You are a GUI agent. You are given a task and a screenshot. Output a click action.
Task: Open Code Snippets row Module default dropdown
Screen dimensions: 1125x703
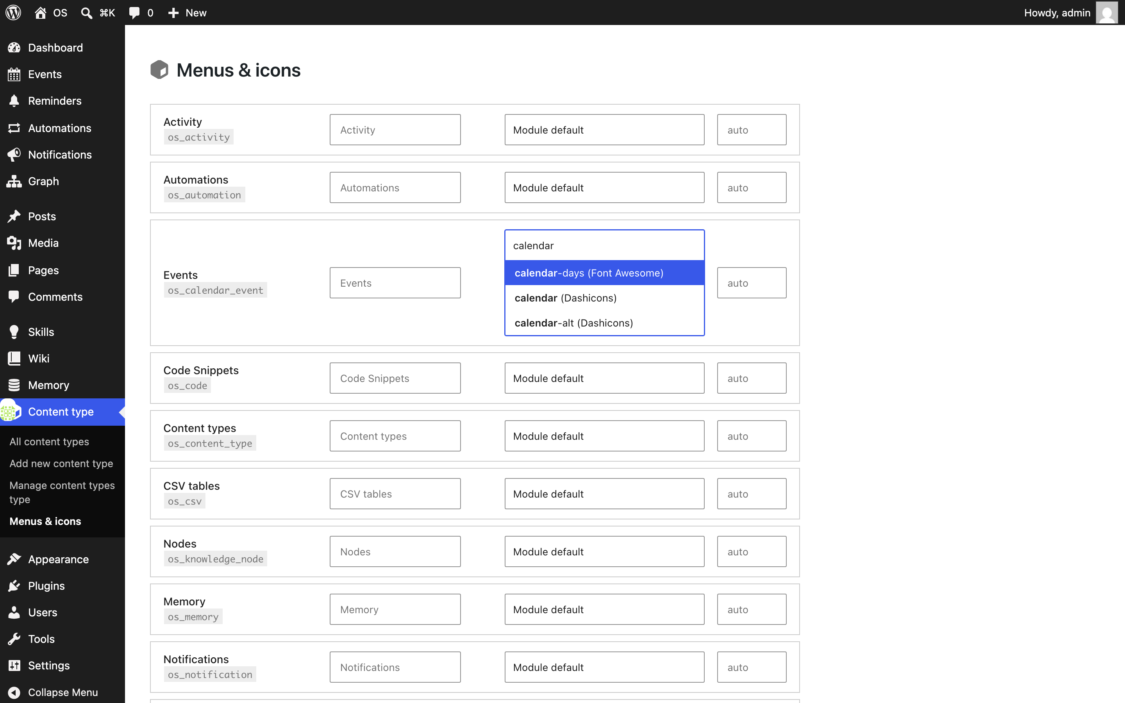[x=604, y=378]
